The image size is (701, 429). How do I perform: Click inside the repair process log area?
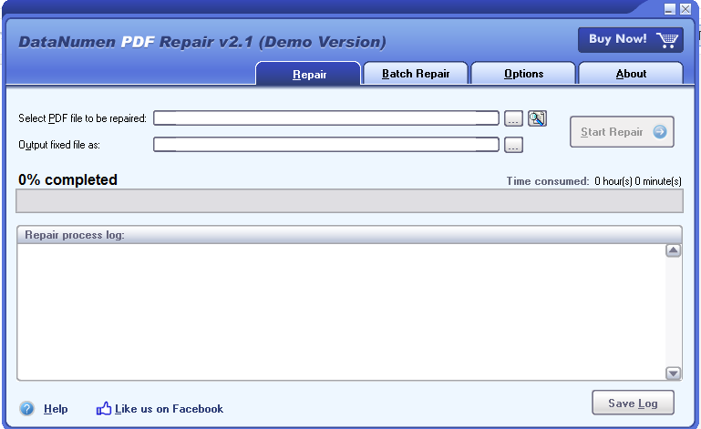pyautogui.click(x=341, y=312)
